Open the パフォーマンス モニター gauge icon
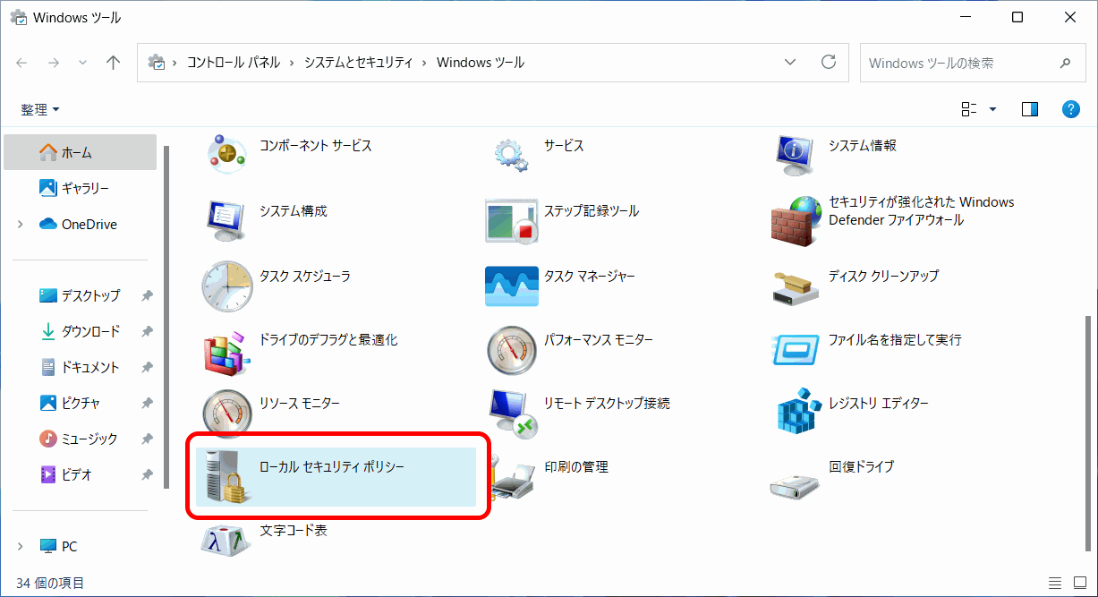The image size is (1098, 597). tap(511, 349)
